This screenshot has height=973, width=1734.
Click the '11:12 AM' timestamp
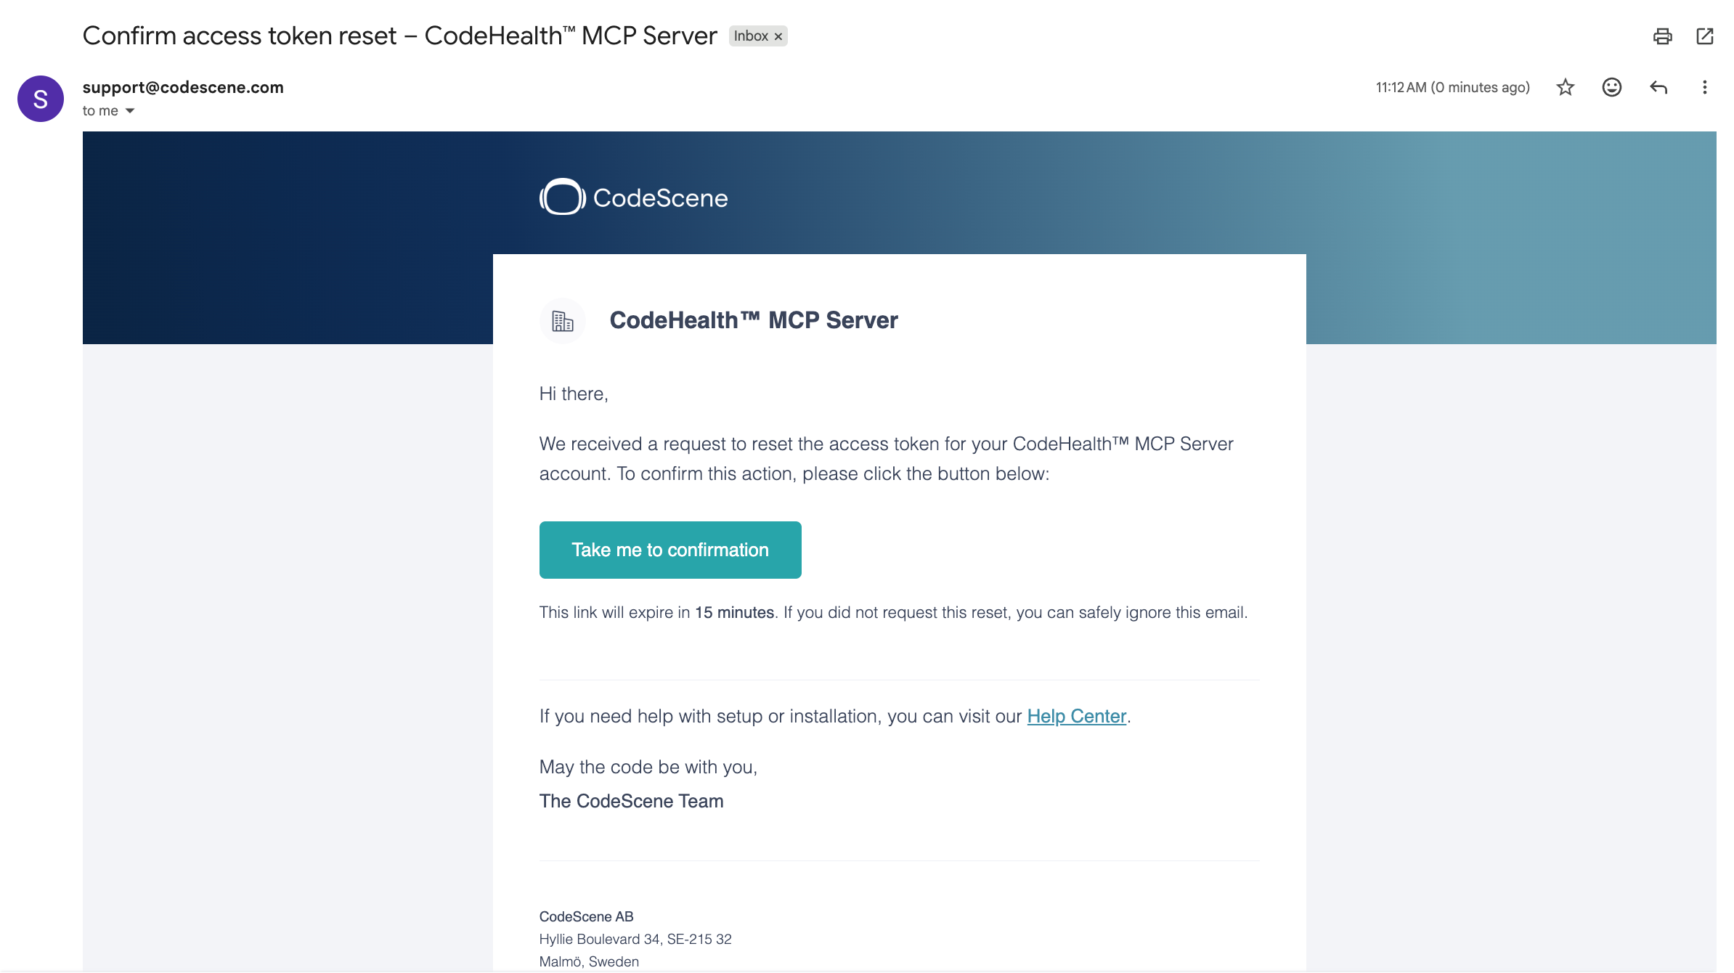coord(1401,88)
